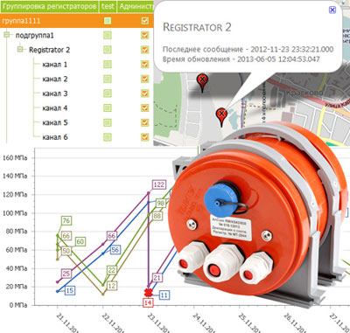The height and width of the screenshot is (333, 350).
Task: Click the green 76 data label
Action: (66, 220)
